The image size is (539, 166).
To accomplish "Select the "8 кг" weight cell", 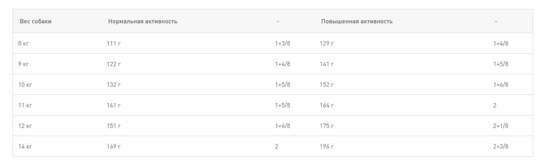I will coord(24,43).
